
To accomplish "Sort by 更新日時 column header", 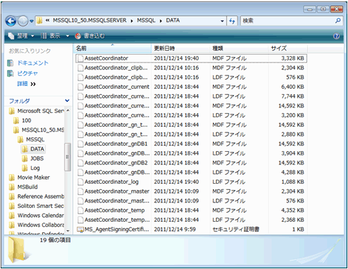I will click(181, 49).
